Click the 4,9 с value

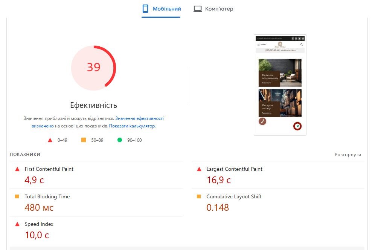pos(34,180)
